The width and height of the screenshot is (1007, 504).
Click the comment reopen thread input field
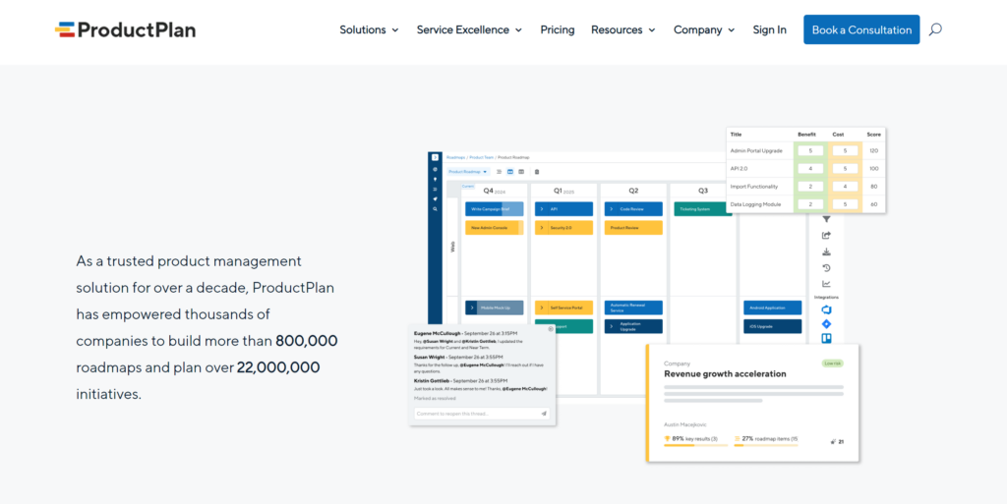pyautogui.click(x=474, y=414)
